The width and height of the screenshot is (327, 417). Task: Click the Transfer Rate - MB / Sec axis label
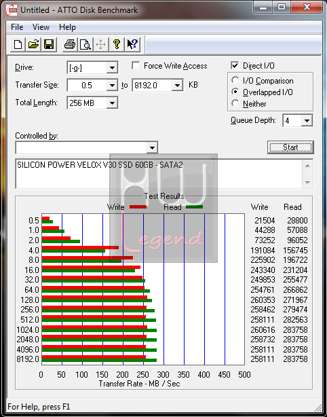pos(139,384)
